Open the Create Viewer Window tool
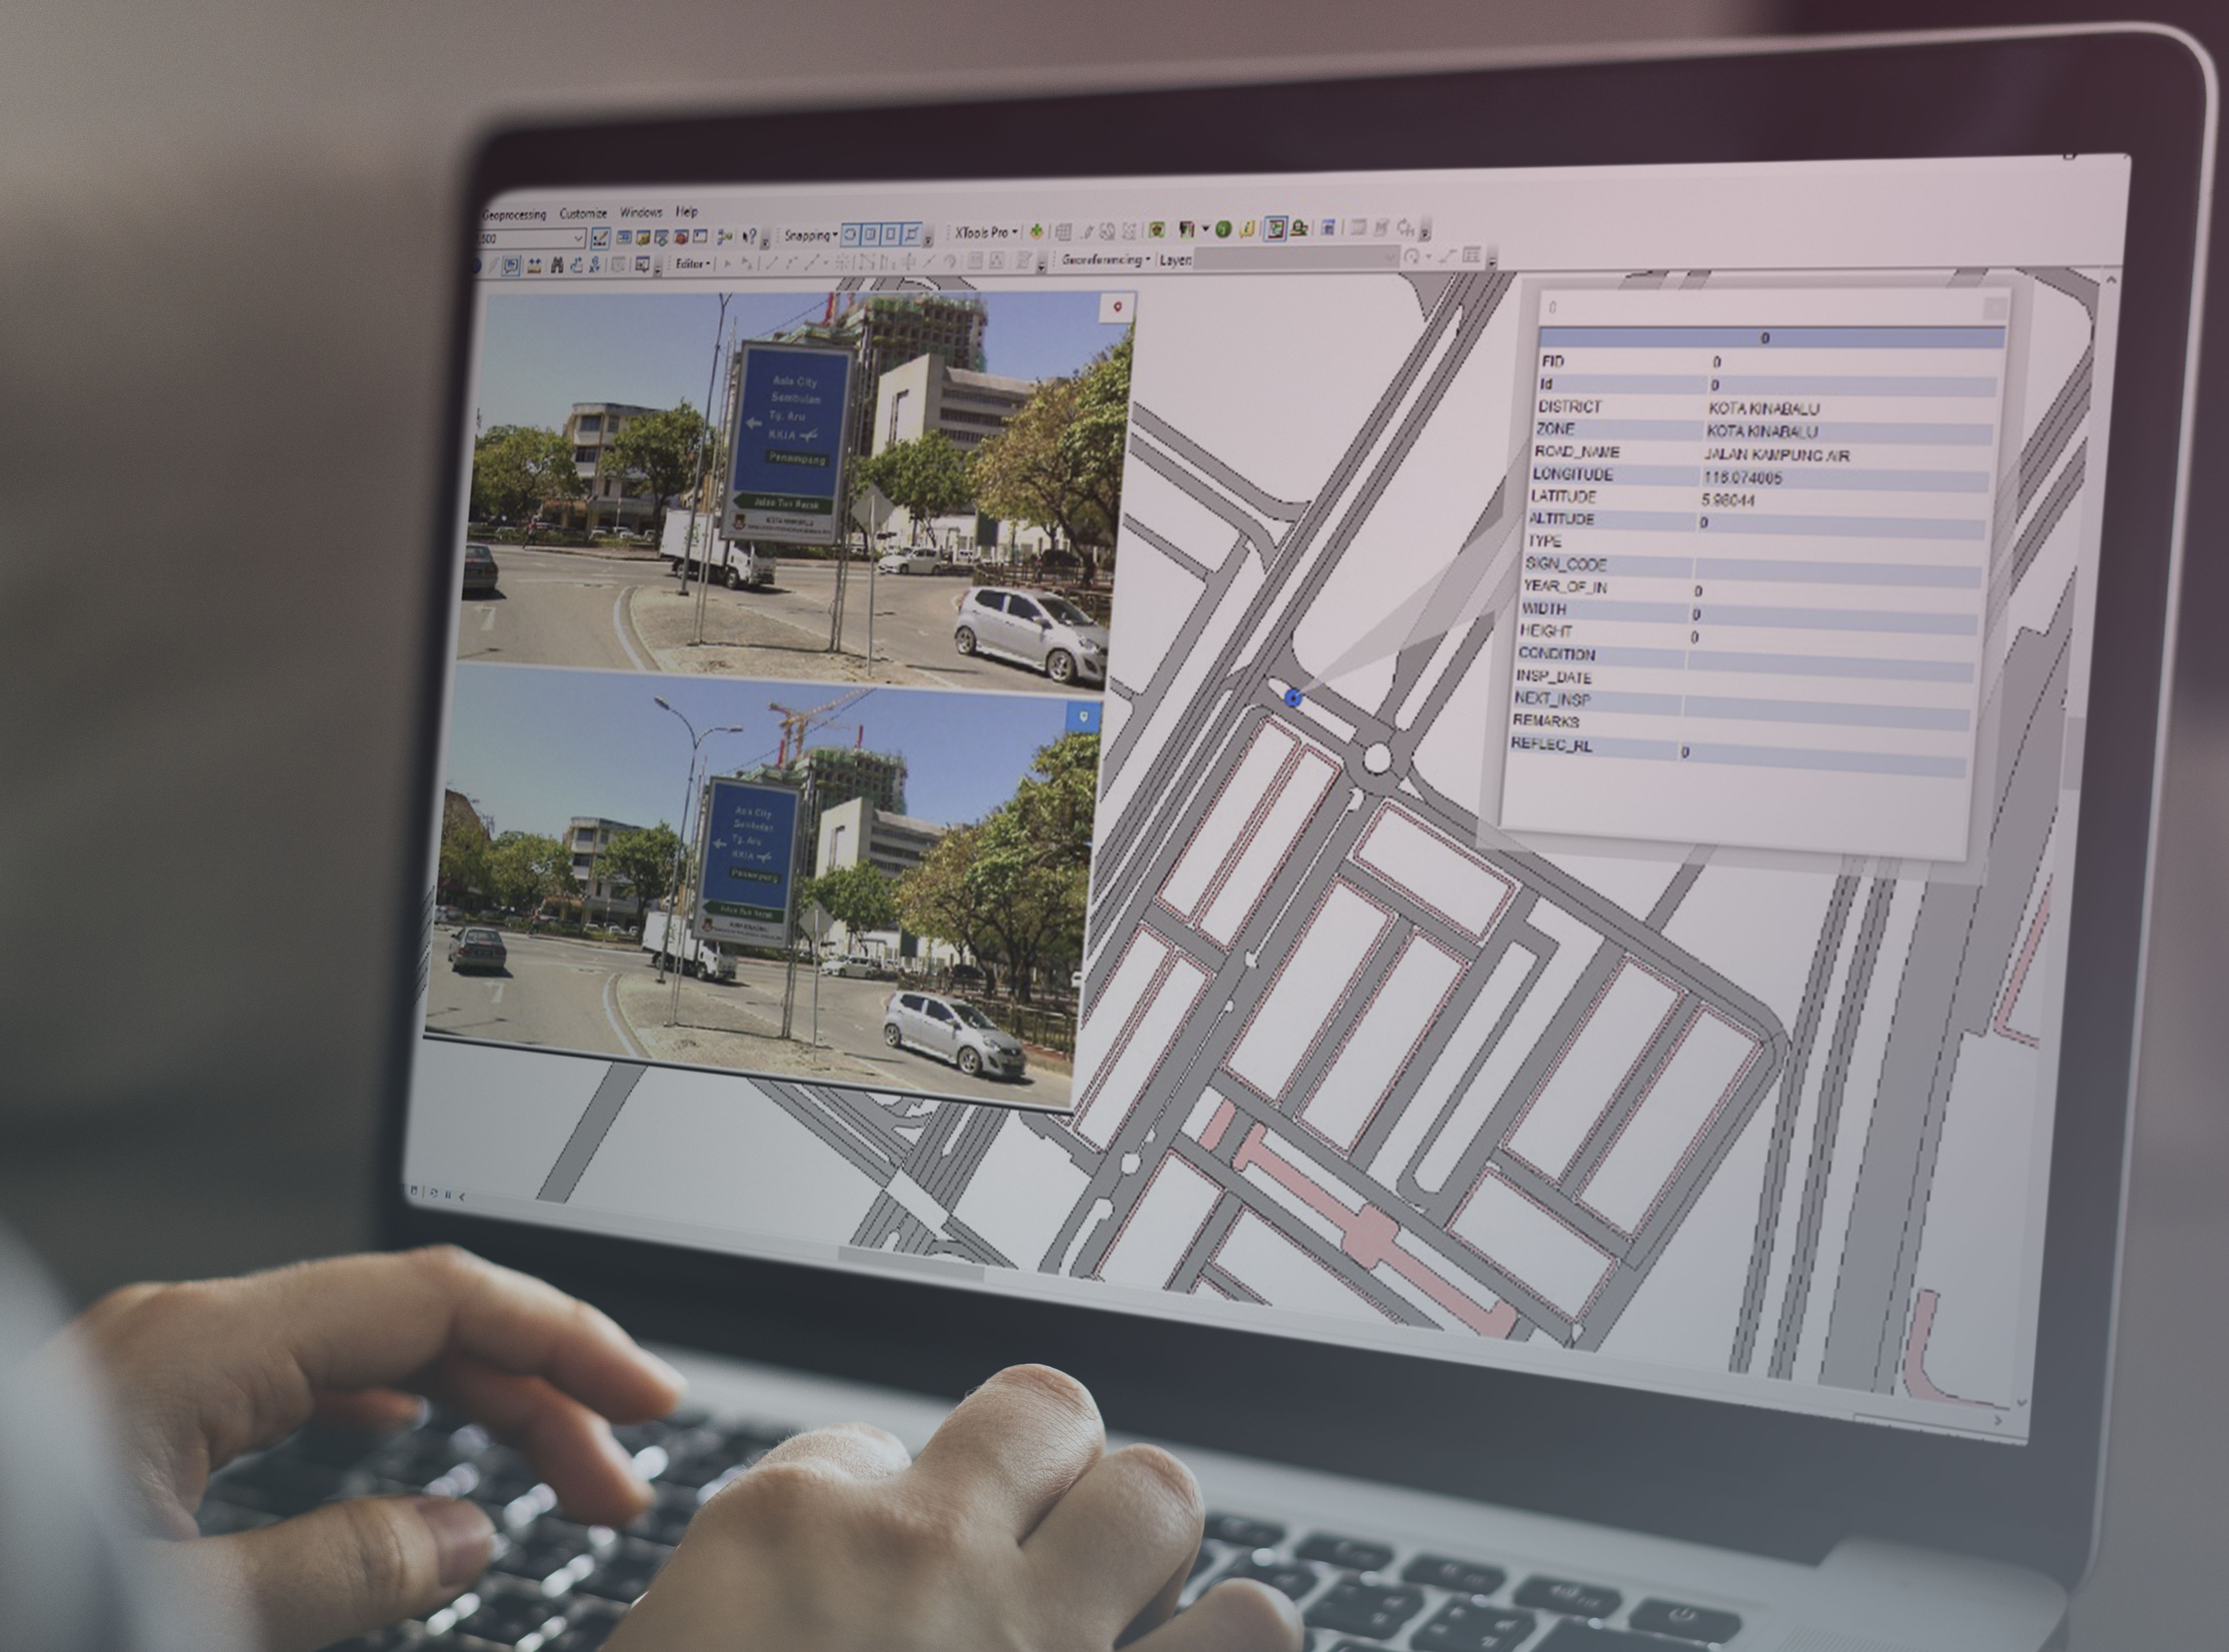This screenshot has width=2229, height=1652. (643, 265)
